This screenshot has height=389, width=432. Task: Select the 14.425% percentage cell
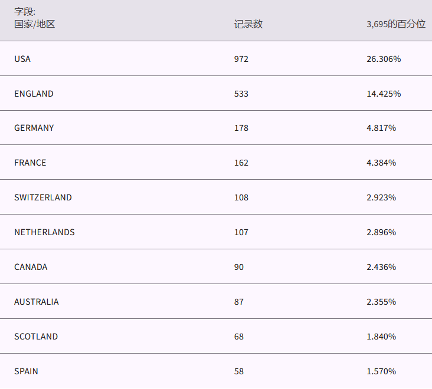(384, 94)
